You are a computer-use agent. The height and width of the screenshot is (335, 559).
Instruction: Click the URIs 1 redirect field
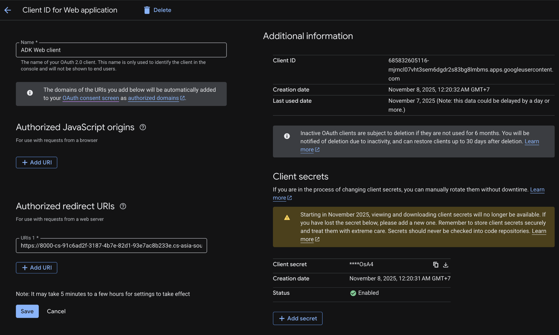(111, 246)
